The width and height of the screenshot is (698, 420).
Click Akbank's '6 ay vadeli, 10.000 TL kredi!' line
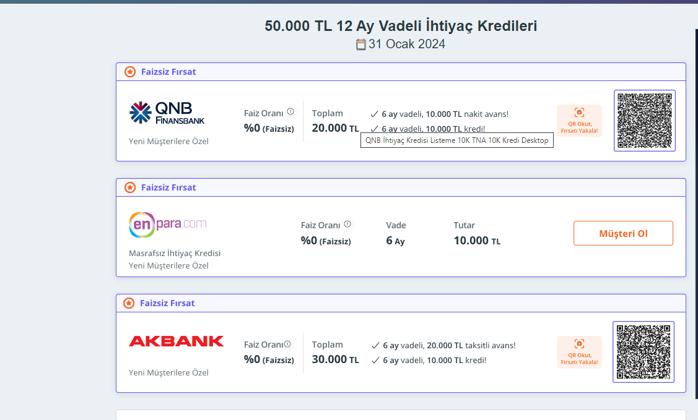click(435, 361)
